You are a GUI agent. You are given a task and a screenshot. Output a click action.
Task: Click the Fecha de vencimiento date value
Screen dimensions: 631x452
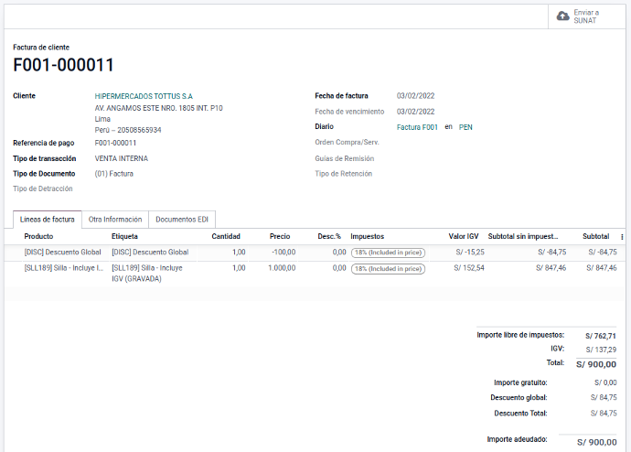(x=415, y=112)
